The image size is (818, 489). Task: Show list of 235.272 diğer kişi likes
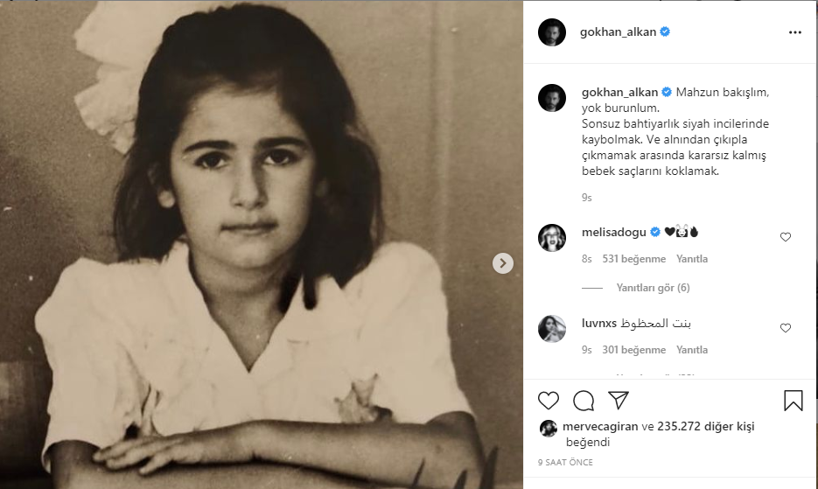pos(706,426)
